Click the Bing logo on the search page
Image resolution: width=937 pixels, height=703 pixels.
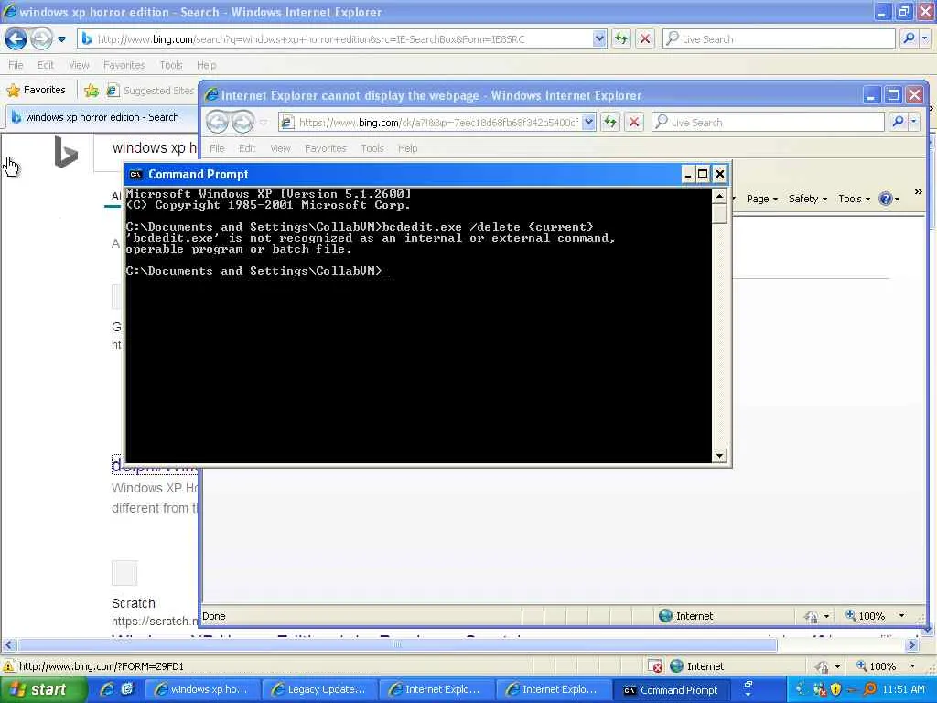tap(66, 153)
